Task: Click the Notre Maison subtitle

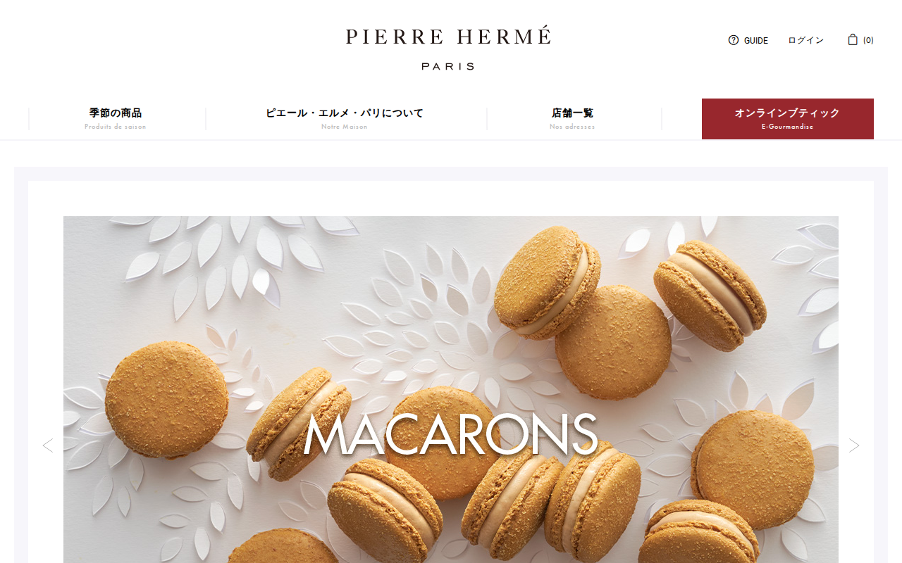Action: (x=345, y=127)
